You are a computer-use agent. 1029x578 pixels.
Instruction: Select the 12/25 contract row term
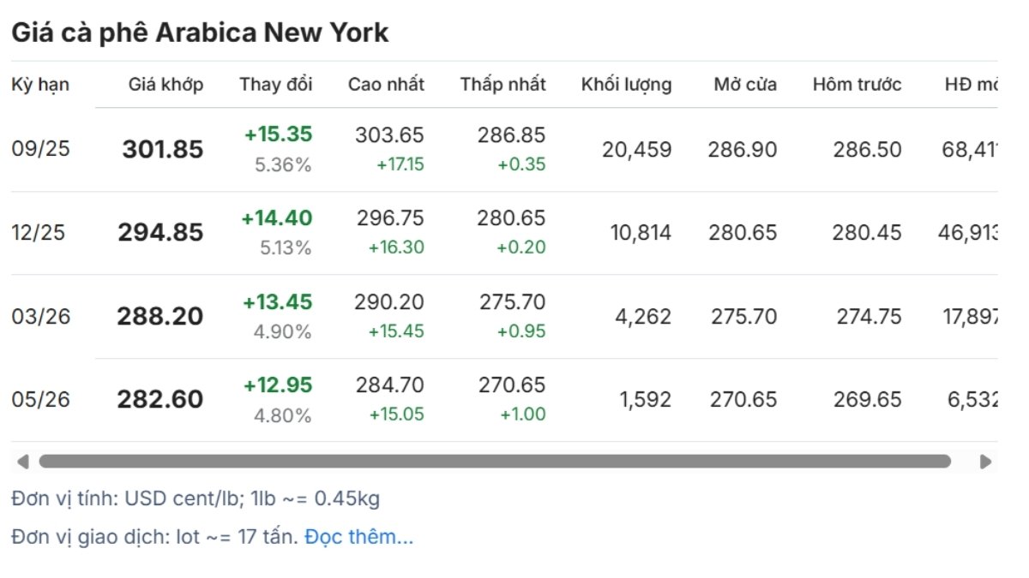[39, 232]
